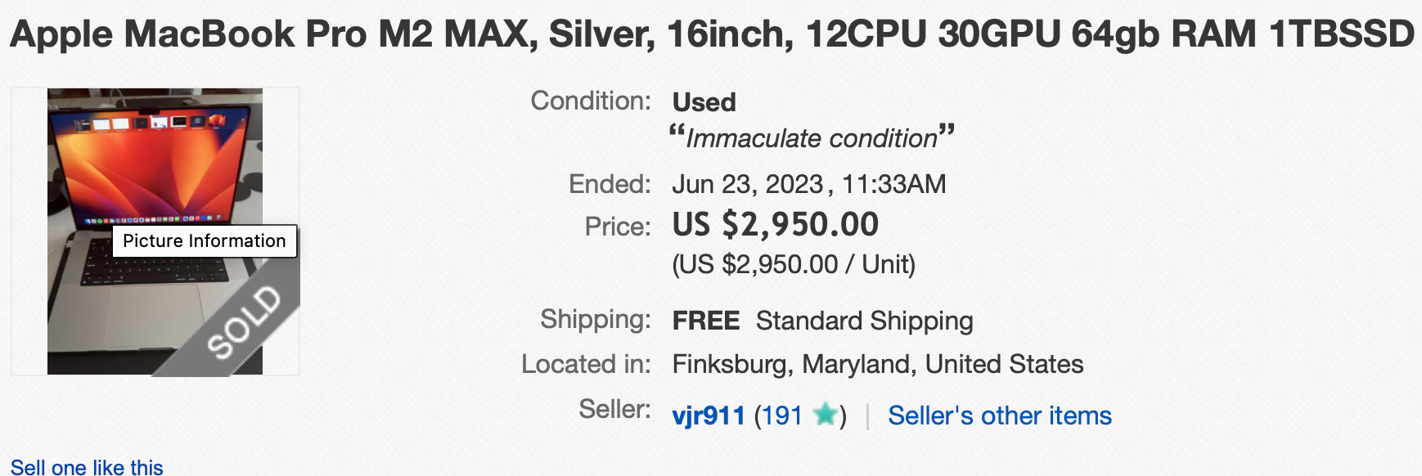Click the bold Used condition value
The width and height of the screenshot is (1422, 476).
pos(704,102)
